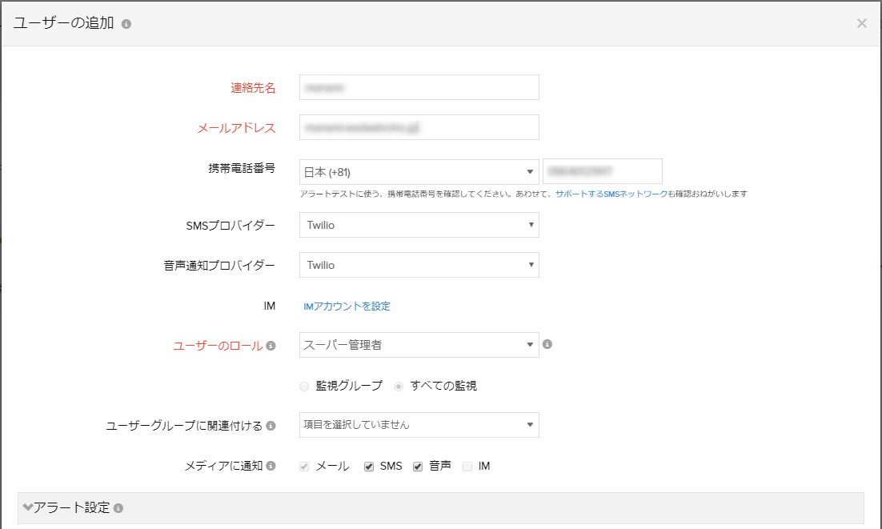Click the IMアカウントを設定 link

coord(347,306)
